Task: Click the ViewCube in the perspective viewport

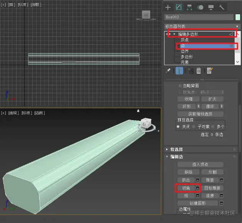Action: pos(146,123)
